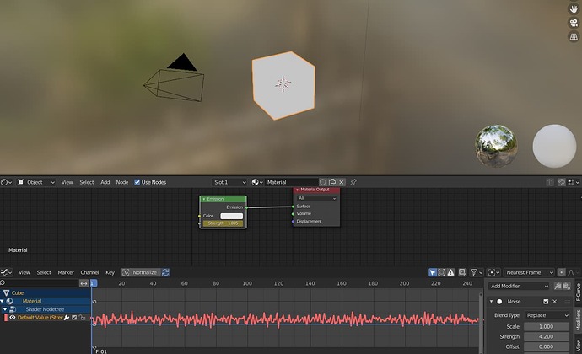The height and width of the screenshot is (354, 582).
Task: Switch orthographic/perspective grid icon in viewport
Action: (574, 36)
